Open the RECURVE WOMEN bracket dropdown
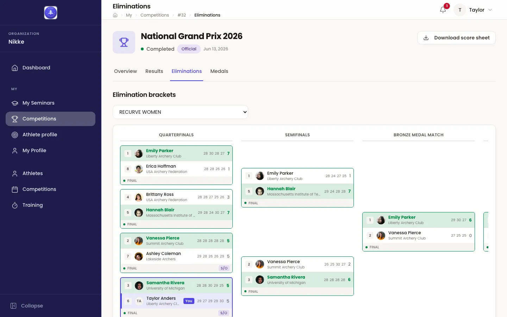The image size is (507, 317). 180,112
